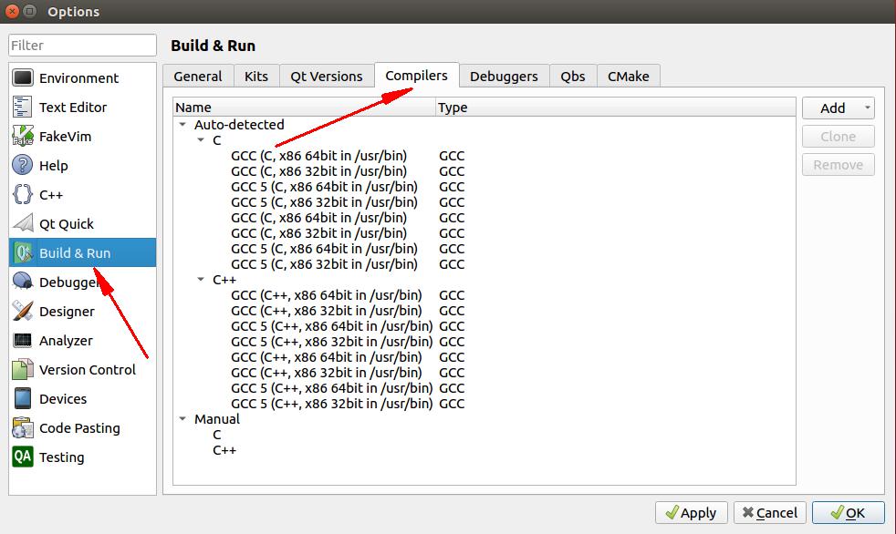Viewport: 896px width, 534px height.
Task: Click the Build & Run page heading
Action: pos(214,46)
